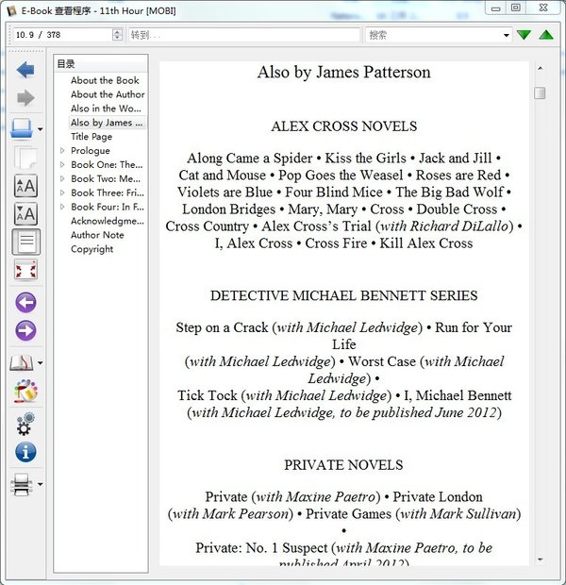Go to the previous page using purple arrow
566x585 pixels.
(x=25, y=303)
